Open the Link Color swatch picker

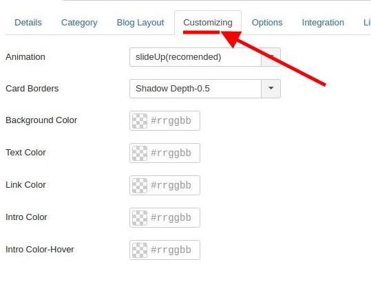140,186
